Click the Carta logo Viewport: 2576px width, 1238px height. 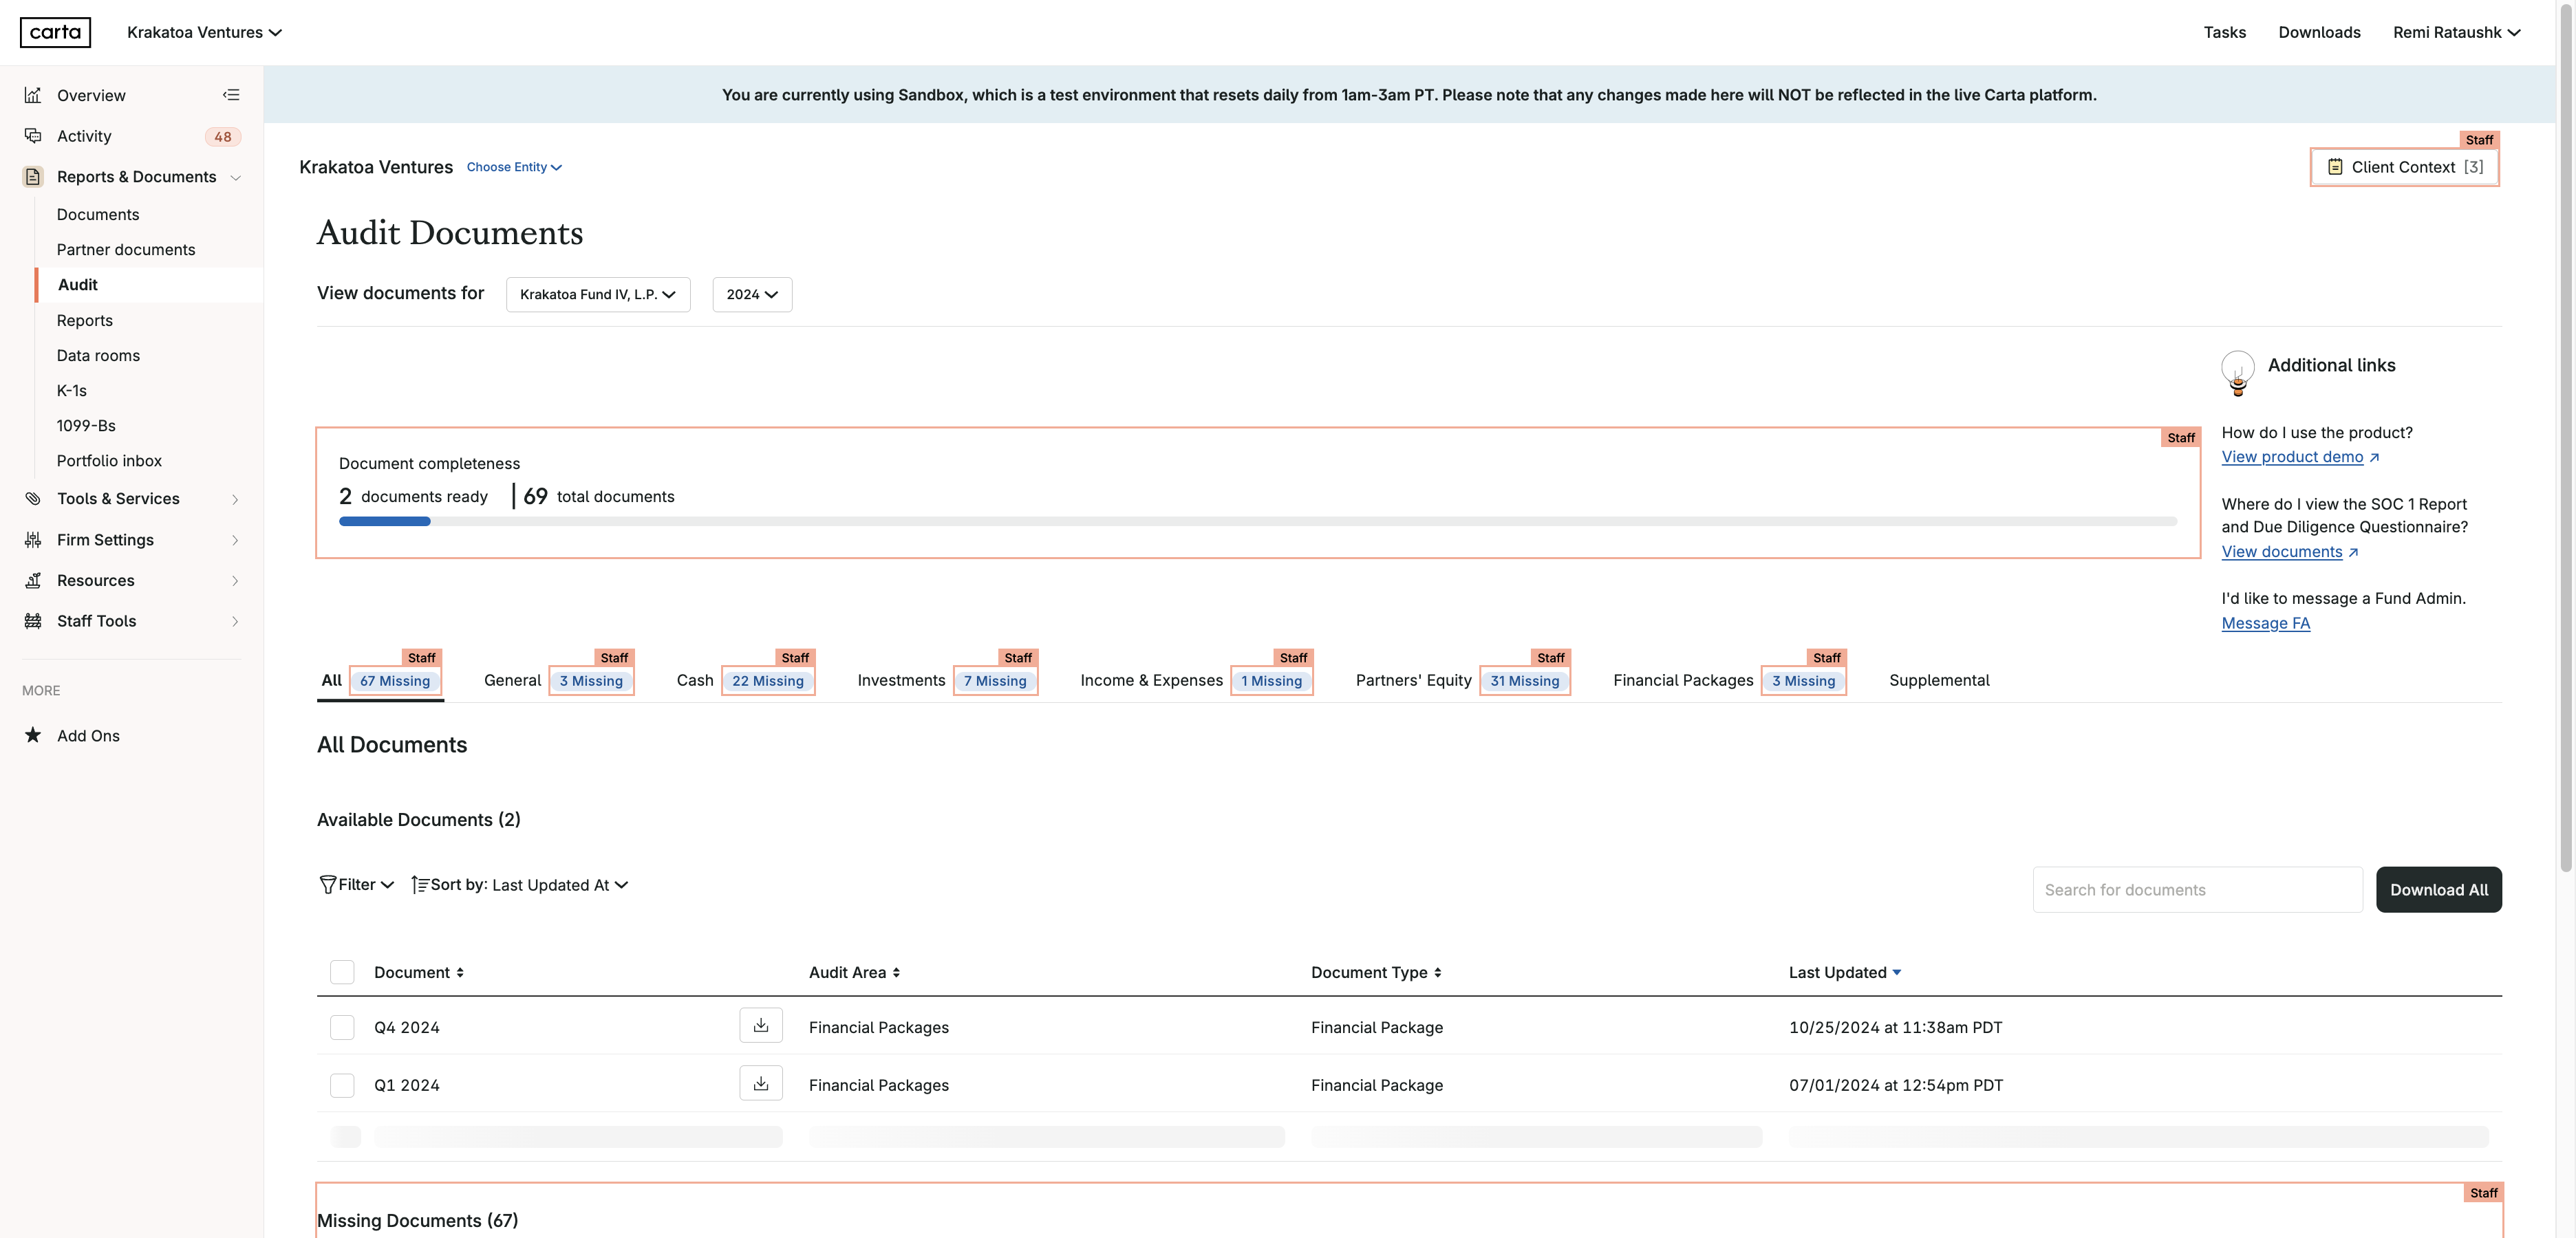[55, 32]
